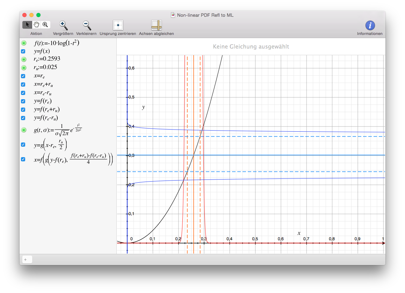
Task: Click the 0,1 tick label on y axis
Action: [x=131, y=214]
